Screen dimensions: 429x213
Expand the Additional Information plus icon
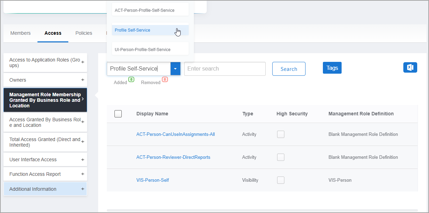[x=83, y=189]
